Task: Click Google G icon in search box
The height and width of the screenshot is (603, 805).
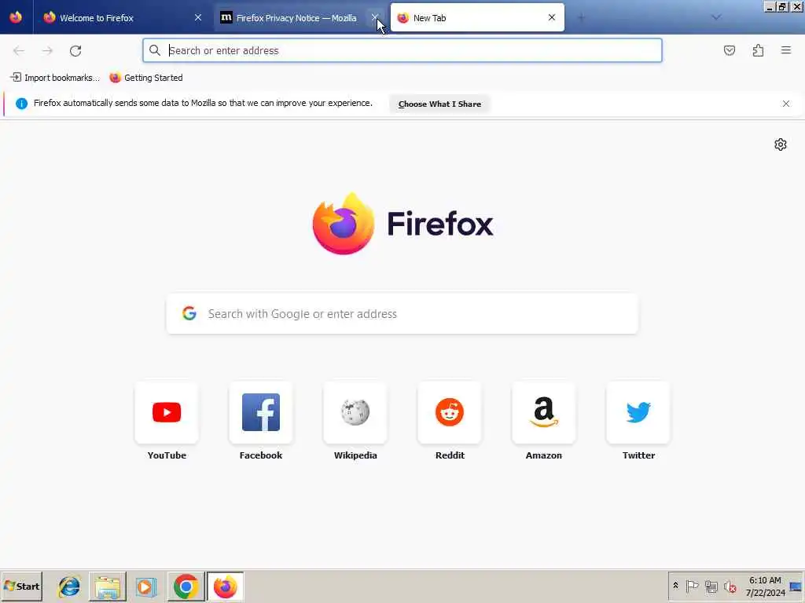Action: click(189, 313)
